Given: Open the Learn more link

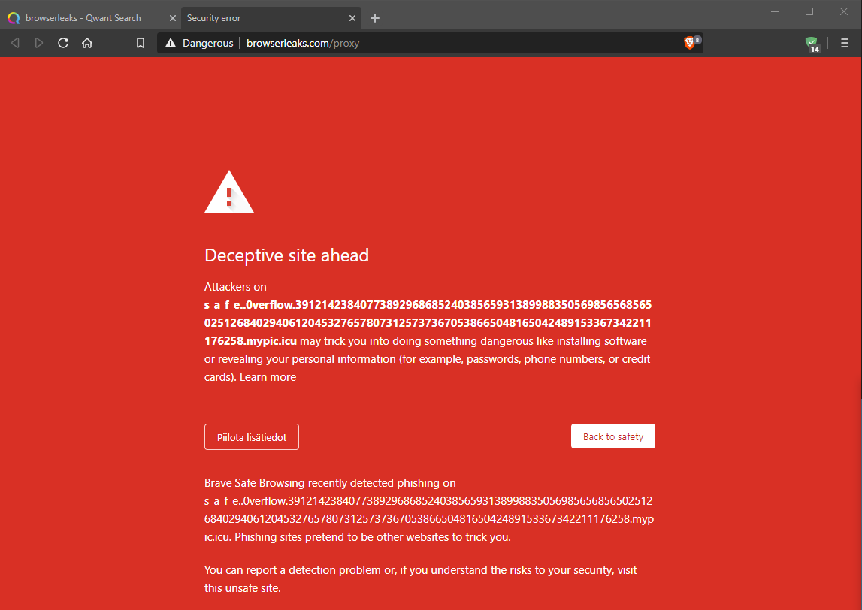Looking at the screenshot, I should pyautogui.click(x=268, y=377).
